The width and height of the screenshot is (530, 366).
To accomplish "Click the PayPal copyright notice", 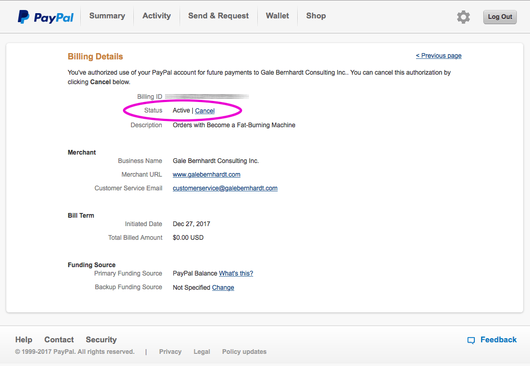I will pyautogui.click(x=75, y=352).
